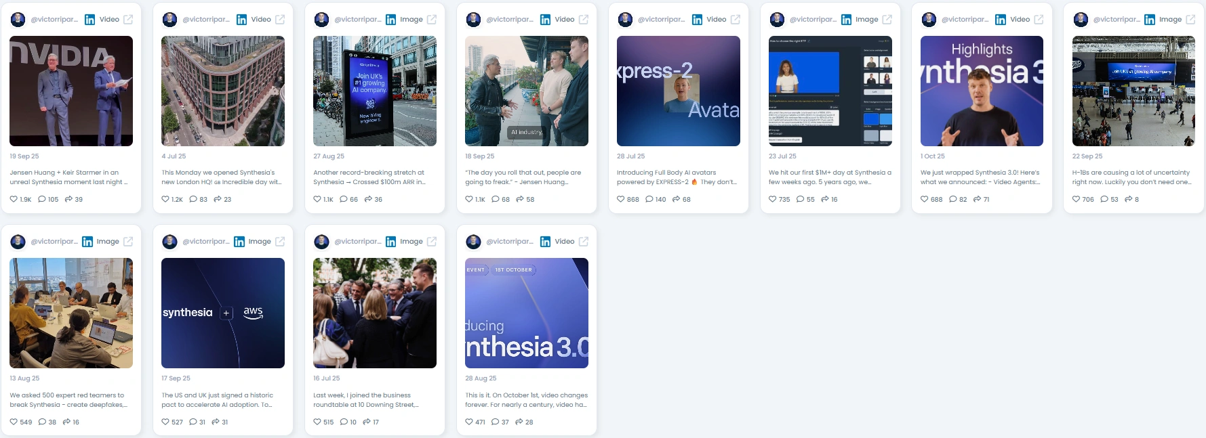Click LinkedIn icon on 13 Aug 25 post
Image resolution: width=1206 pixels, height=438 pixels.
(87, 242)
